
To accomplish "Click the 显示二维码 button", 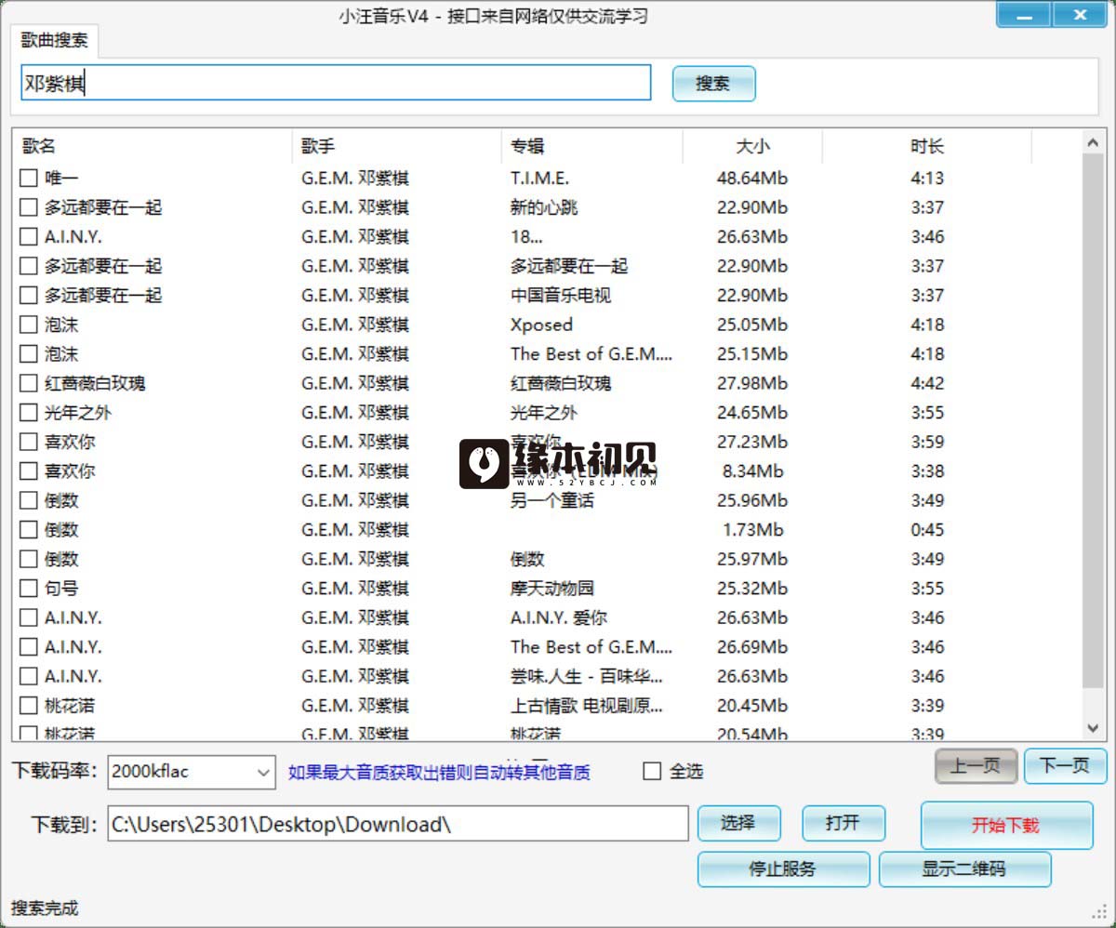I will tap(964, 869).
